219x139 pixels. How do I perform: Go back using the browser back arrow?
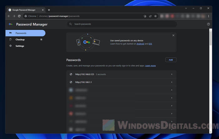point(9,16)
